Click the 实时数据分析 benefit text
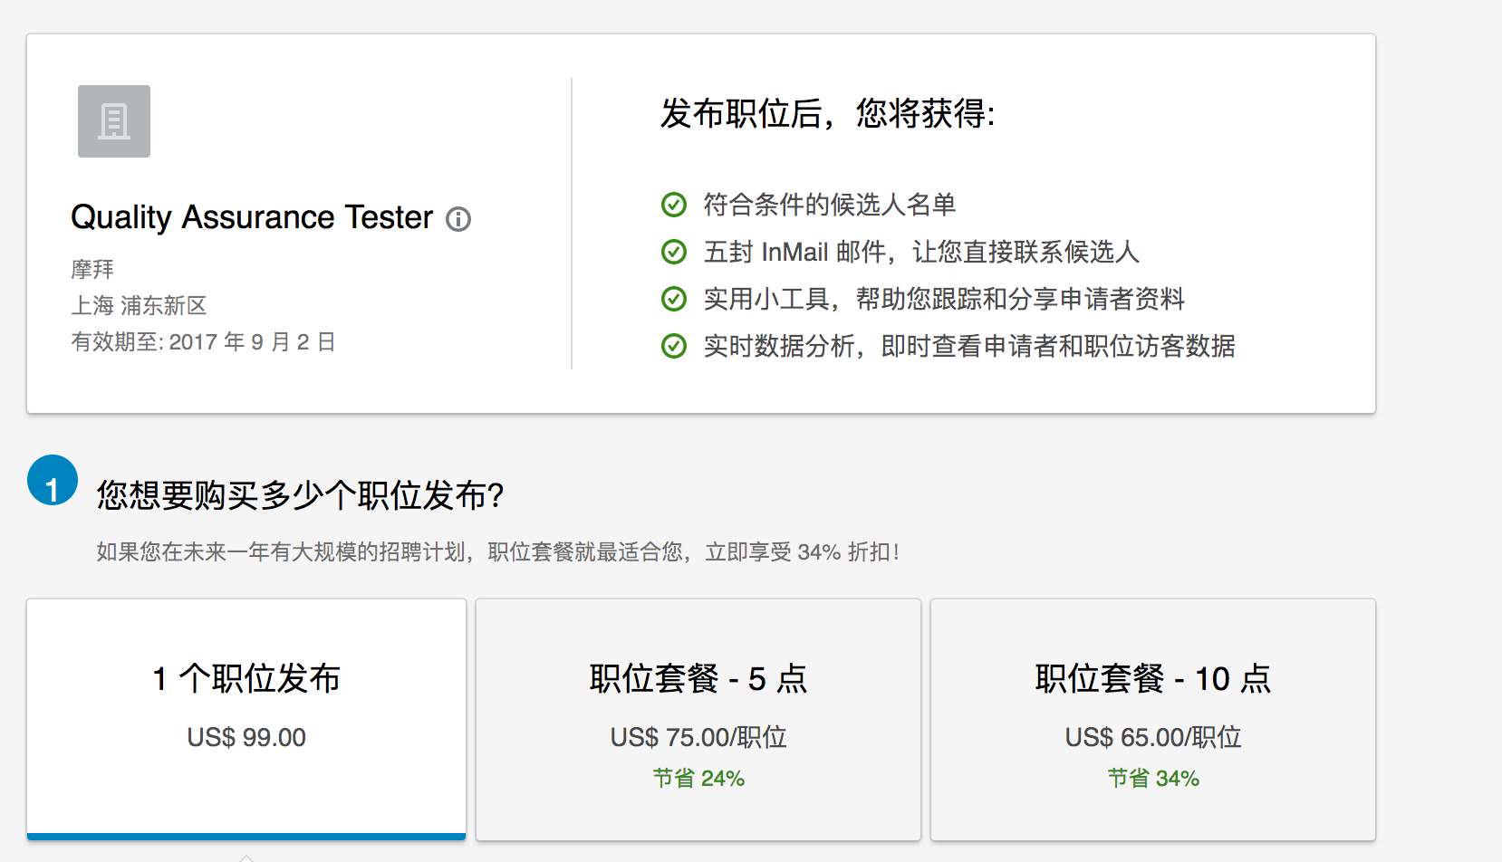The image size is (1502, 862). (969, 346)
